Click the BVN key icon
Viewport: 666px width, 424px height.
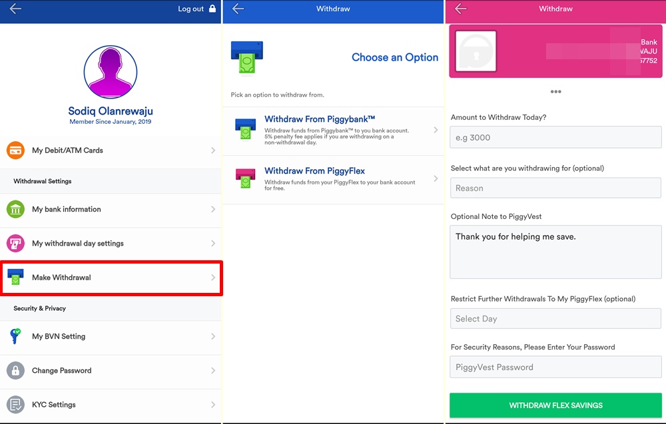tap(15, 336)
